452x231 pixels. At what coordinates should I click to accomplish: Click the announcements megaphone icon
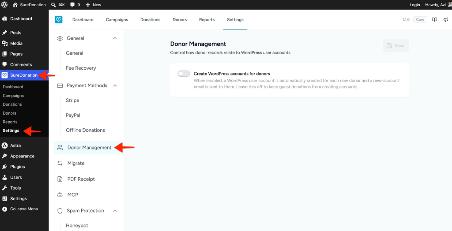tap(446, 19)
